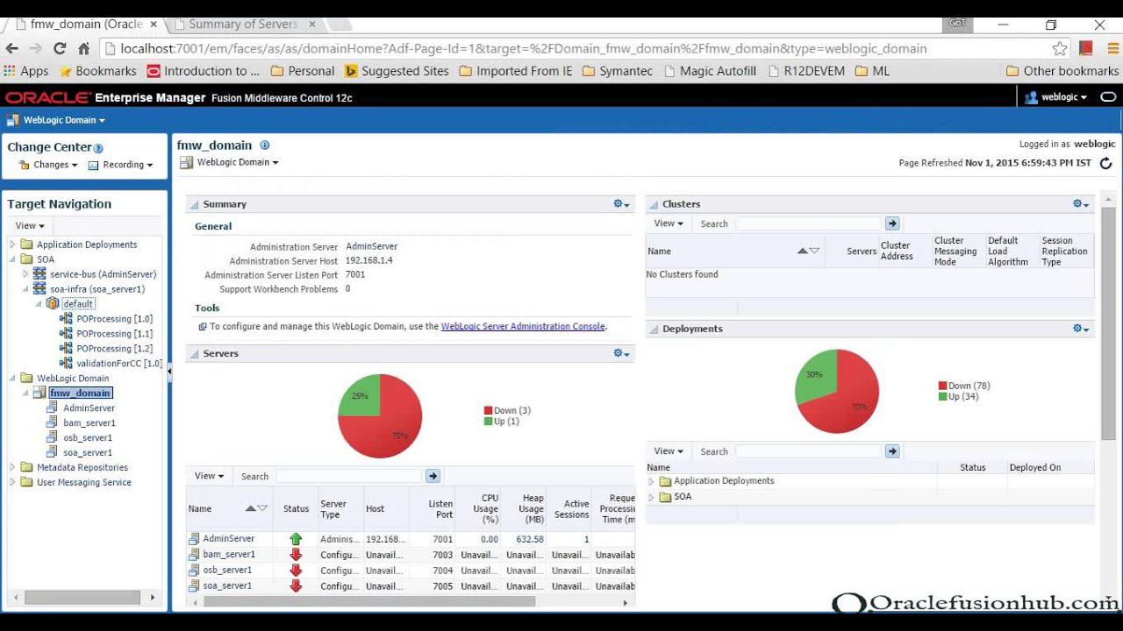
Task: Click the bam_server1 red down status arrow
Action: click(x=296, y=555)
